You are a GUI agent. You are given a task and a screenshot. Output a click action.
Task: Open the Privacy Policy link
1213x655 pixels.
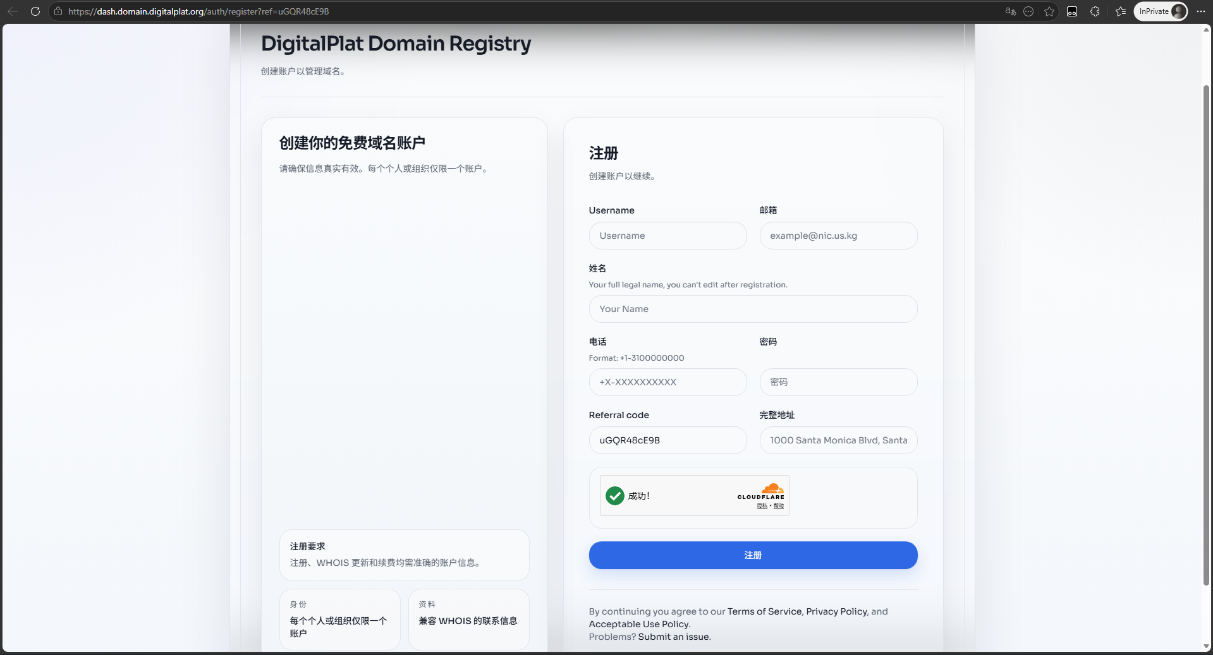click(836, 611)
